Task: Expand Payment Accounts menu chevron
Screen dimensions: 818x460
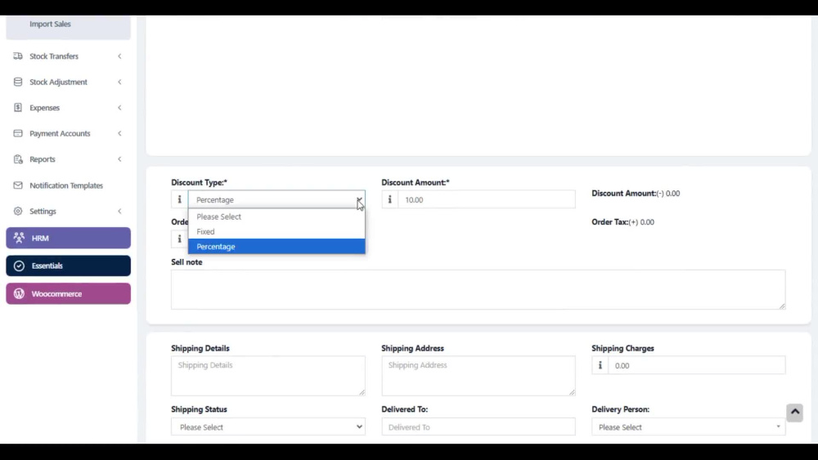Action: click(119, 133)
